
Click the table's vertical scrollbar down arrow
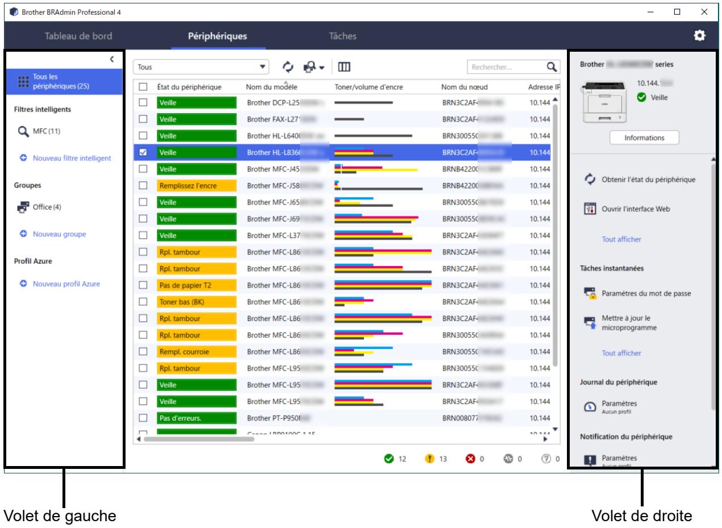(556, 429)
